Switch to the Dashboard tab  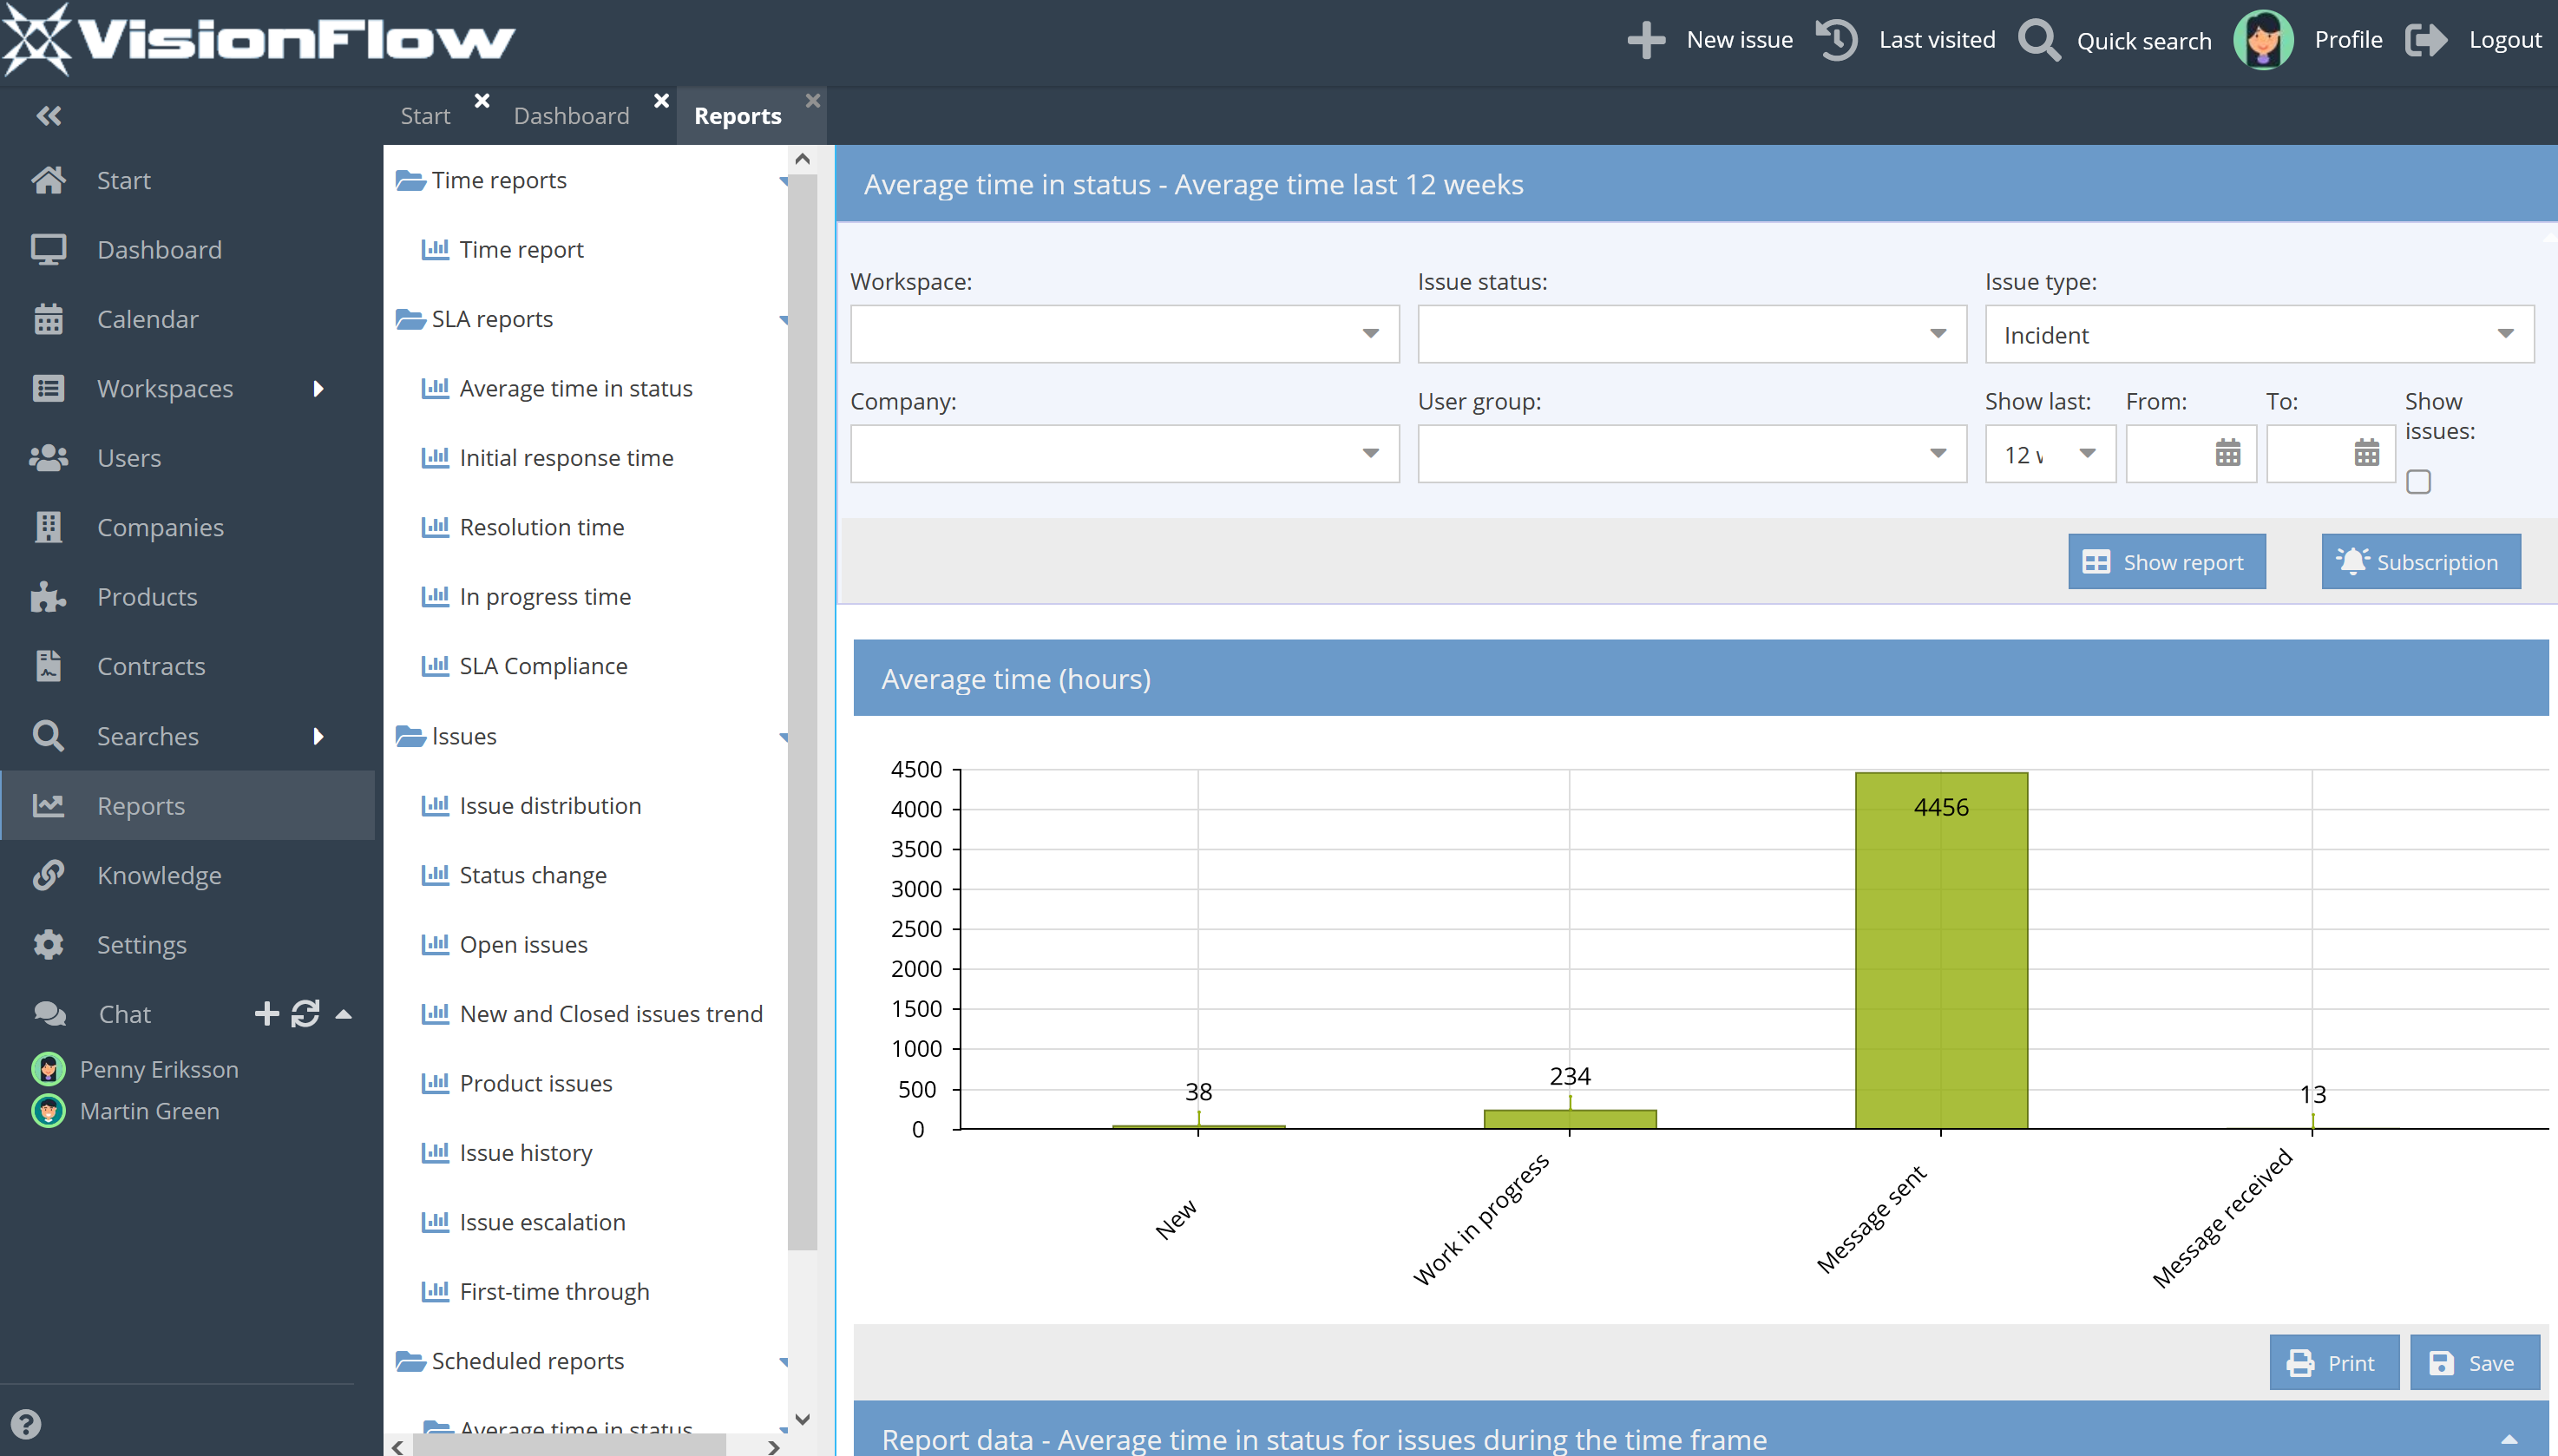click(x=571, y=116)
